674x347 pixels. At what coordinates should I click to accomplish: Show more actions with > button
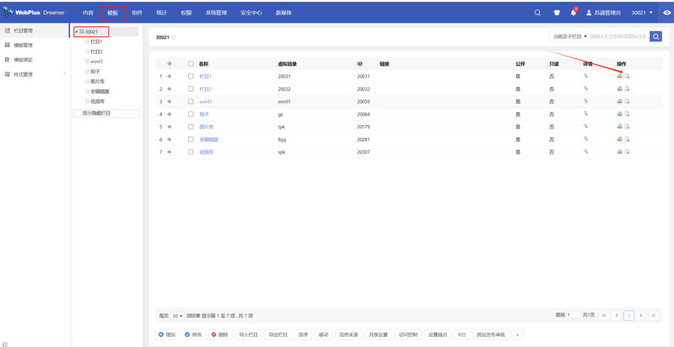(517, 334)
